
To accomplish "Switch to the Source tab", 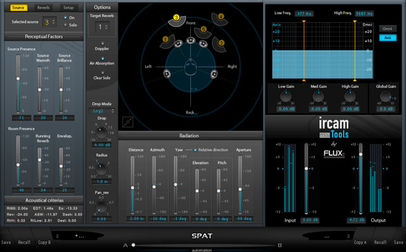I will point(18,8).
